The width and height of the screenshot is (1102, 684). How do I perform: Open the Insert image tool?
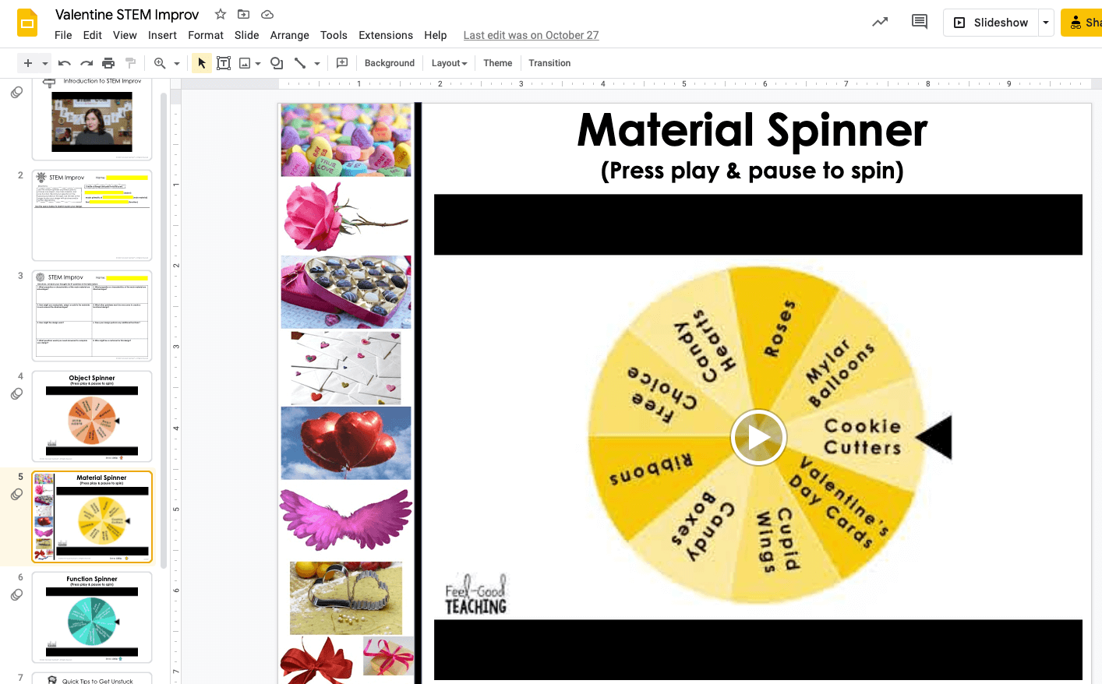point(245,62)
